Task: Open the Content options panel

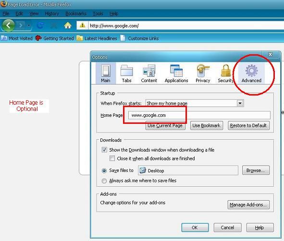Action: [149, 73]
